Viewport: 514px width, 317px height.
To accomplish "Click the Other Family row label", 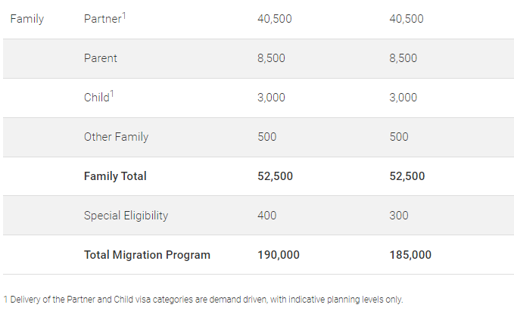I will click(116, 137).
